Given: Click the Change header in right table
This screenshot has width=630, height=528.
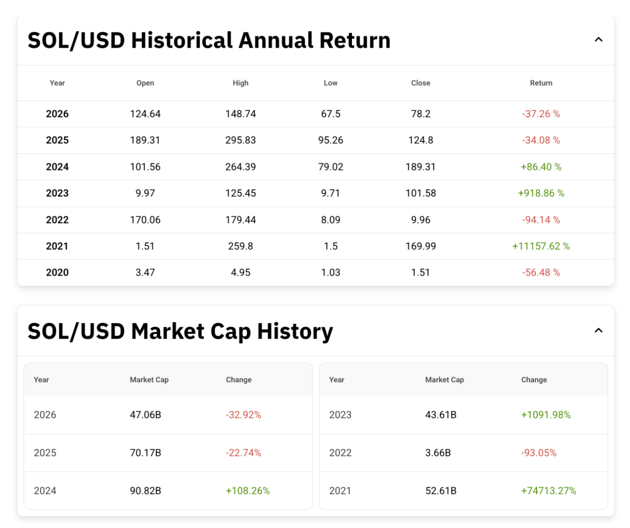Looking at the screenshot, I should (534, 380).
